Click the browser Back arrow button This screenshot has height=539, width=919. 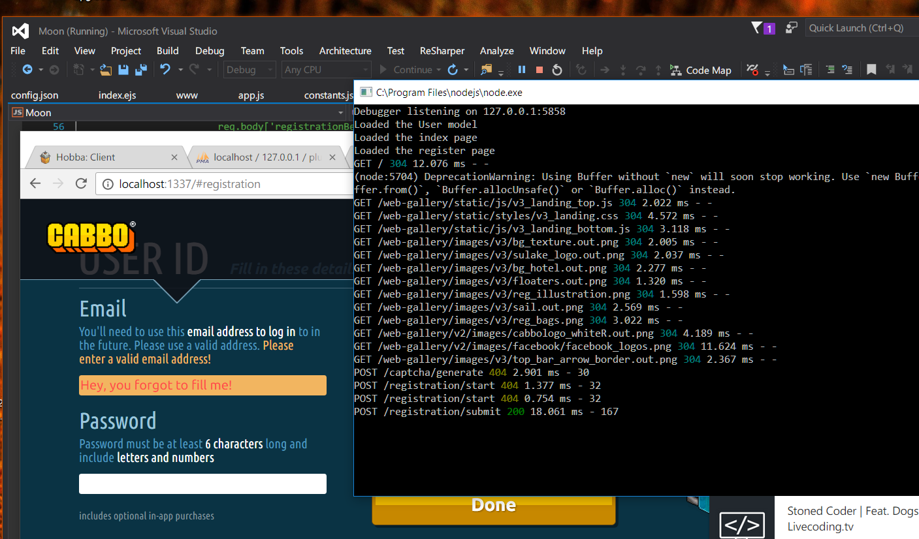pyautogui.click(x=35, y=184)
